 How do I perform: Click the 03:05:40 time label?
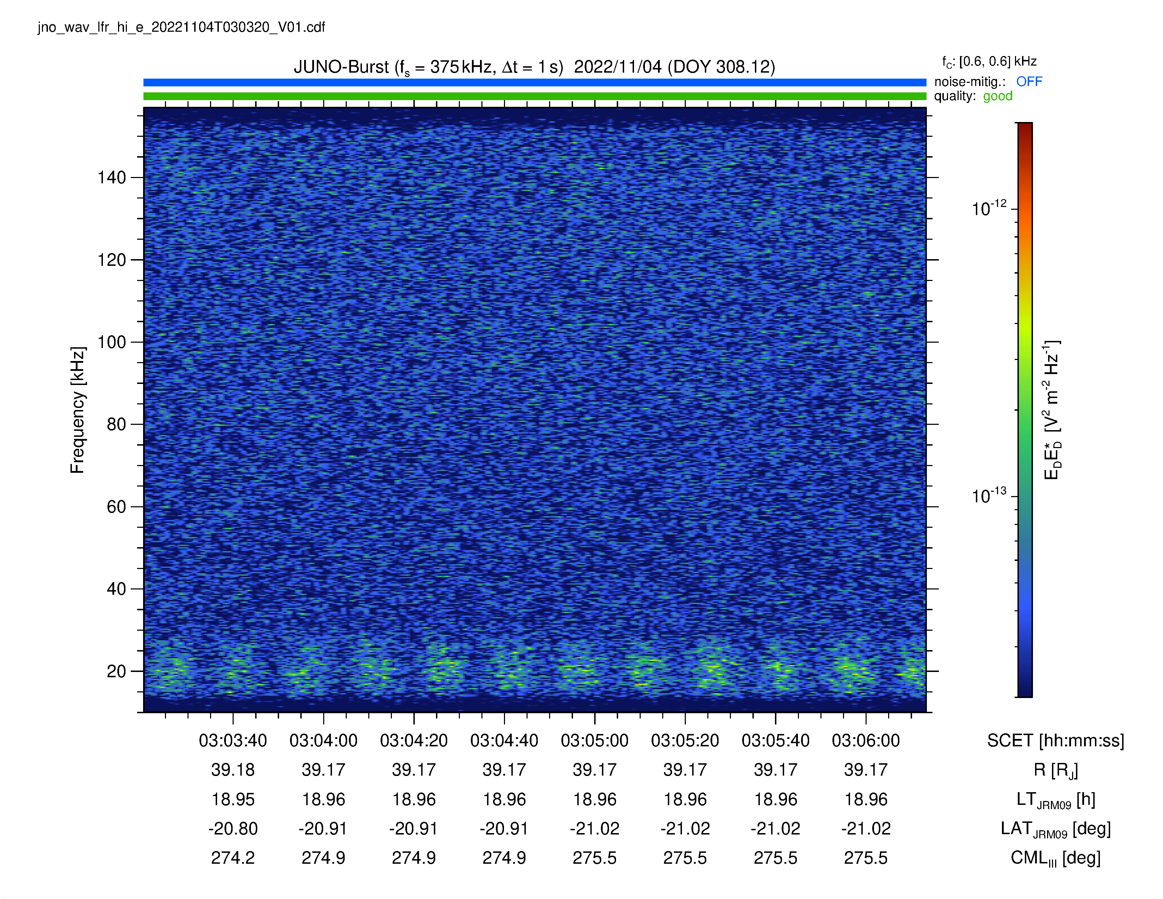tap(775, 740)
